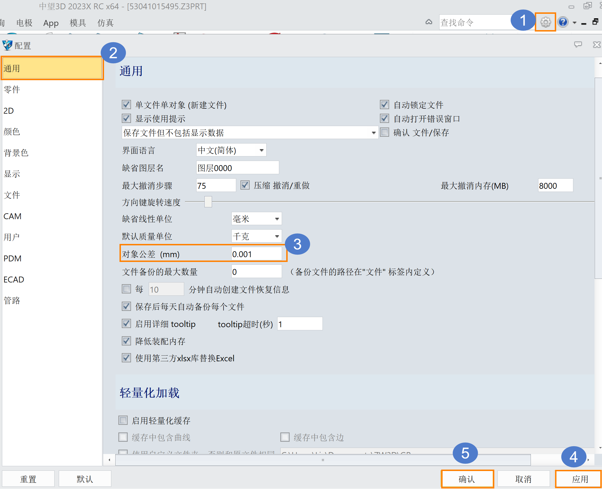Select the 管路 category
Screen dimensions: 602x489
click(x=52, y=300)
